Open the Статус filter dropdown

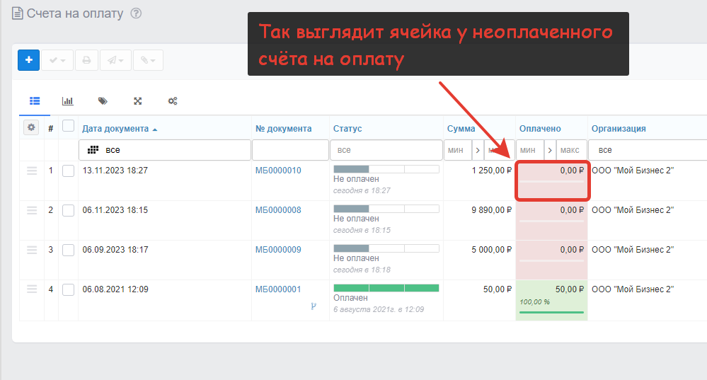click(x=386, y=150)
